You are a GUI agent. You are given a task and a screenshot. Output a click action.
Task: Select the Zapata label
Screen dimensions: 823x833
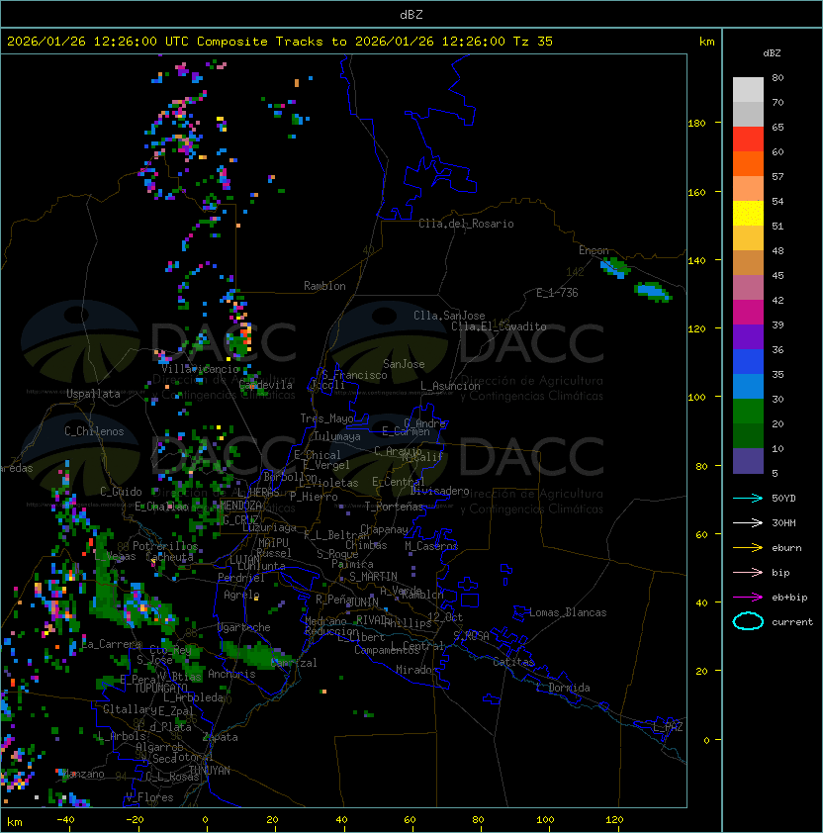[220, 737]
